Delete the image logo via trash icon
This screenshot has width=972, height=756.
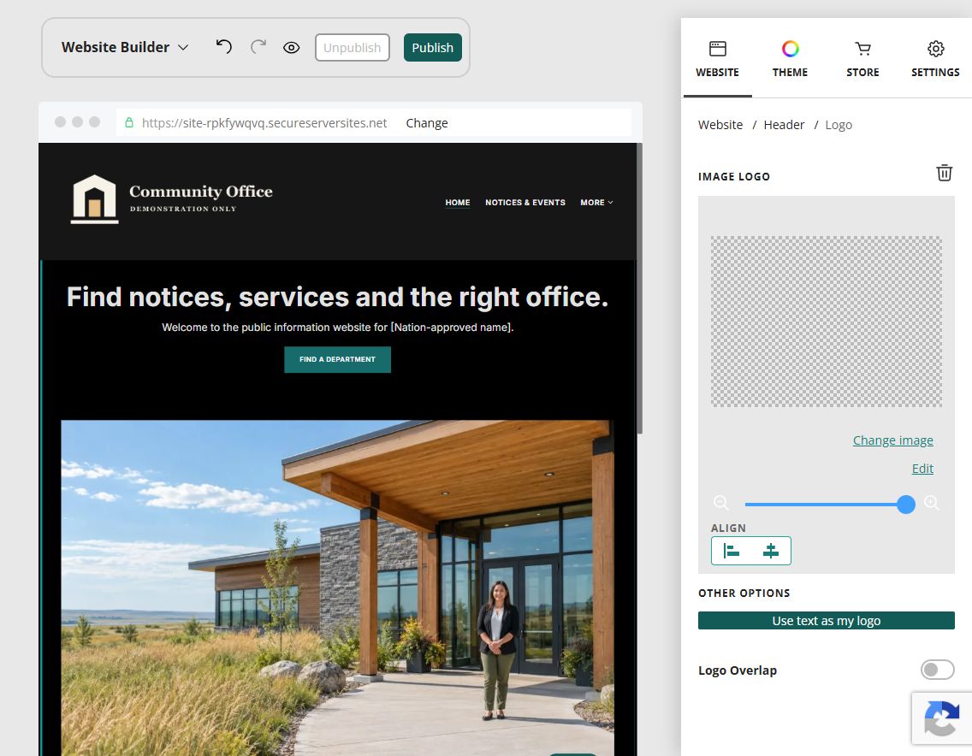tap(944, 173)
